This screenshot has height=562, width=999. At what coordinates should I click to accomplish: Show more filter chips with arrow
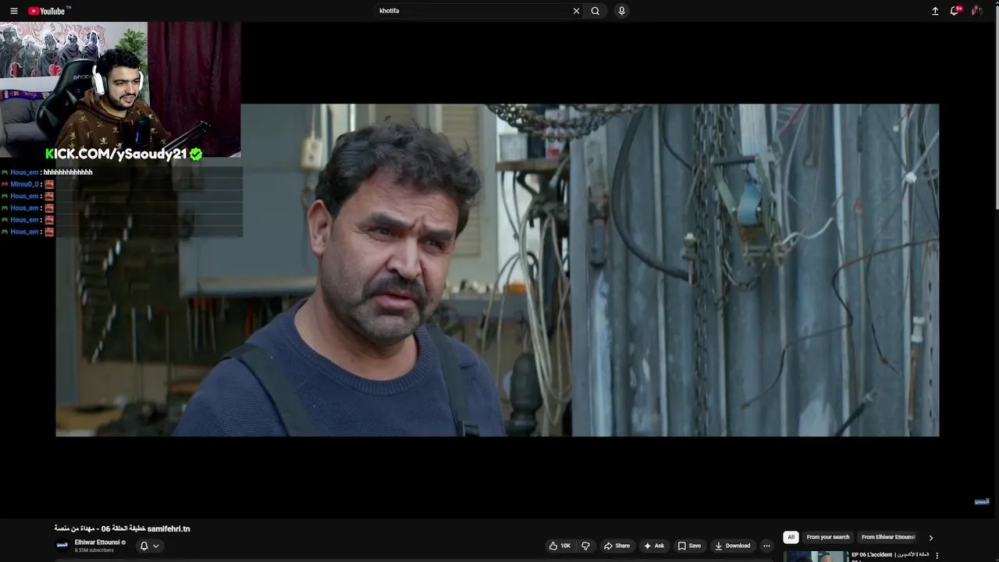930,537
